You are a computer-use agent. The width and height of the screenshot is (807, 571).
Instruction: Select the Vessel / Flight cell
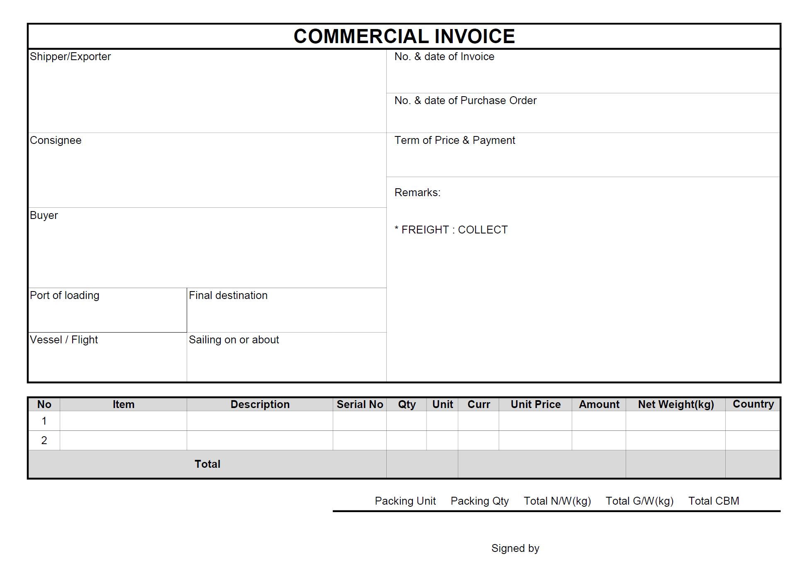click(107, 357)
